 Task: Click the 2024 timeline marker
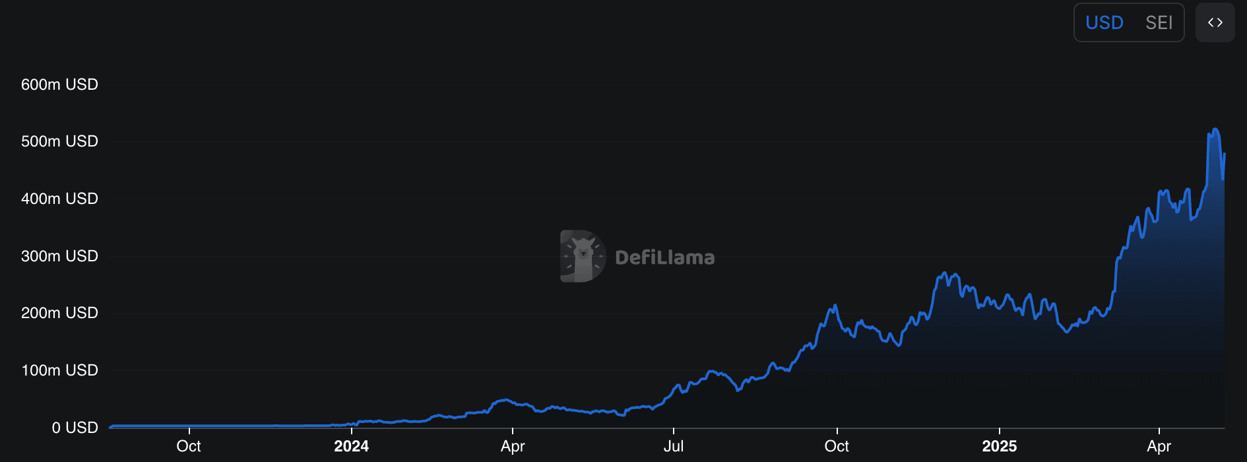click(x=351, y=446)
